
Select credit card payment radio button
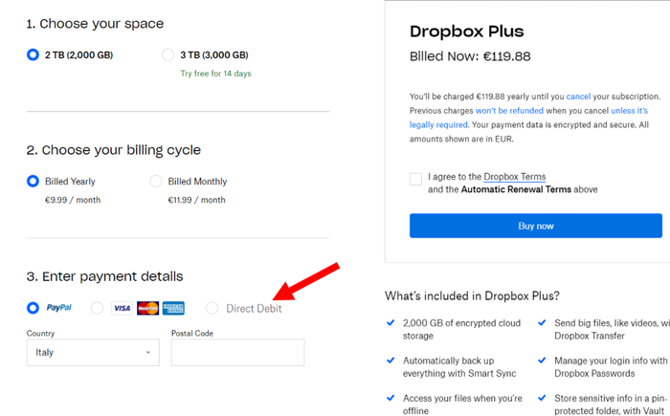(x=97, y=308)
